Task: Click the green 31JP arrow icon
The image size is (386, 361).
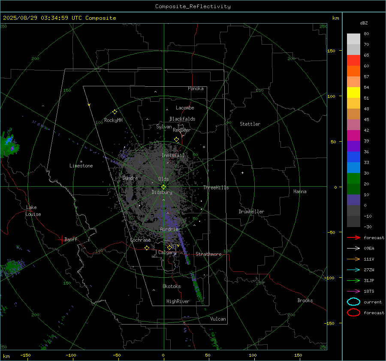Action: pyautogui.click(x=353, y=280)
